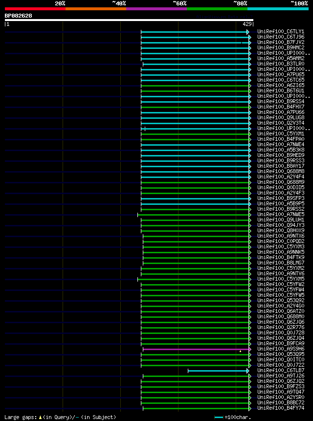The width and height of the screenshot is (313, 421).
Task: Click hit label UniRef100_B9SFP3
Action: click(x=281, y=198)
